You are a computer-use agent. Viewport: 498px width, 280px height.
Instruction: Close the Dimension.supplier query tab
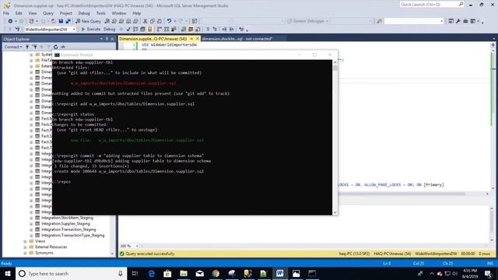click(197, 39)
